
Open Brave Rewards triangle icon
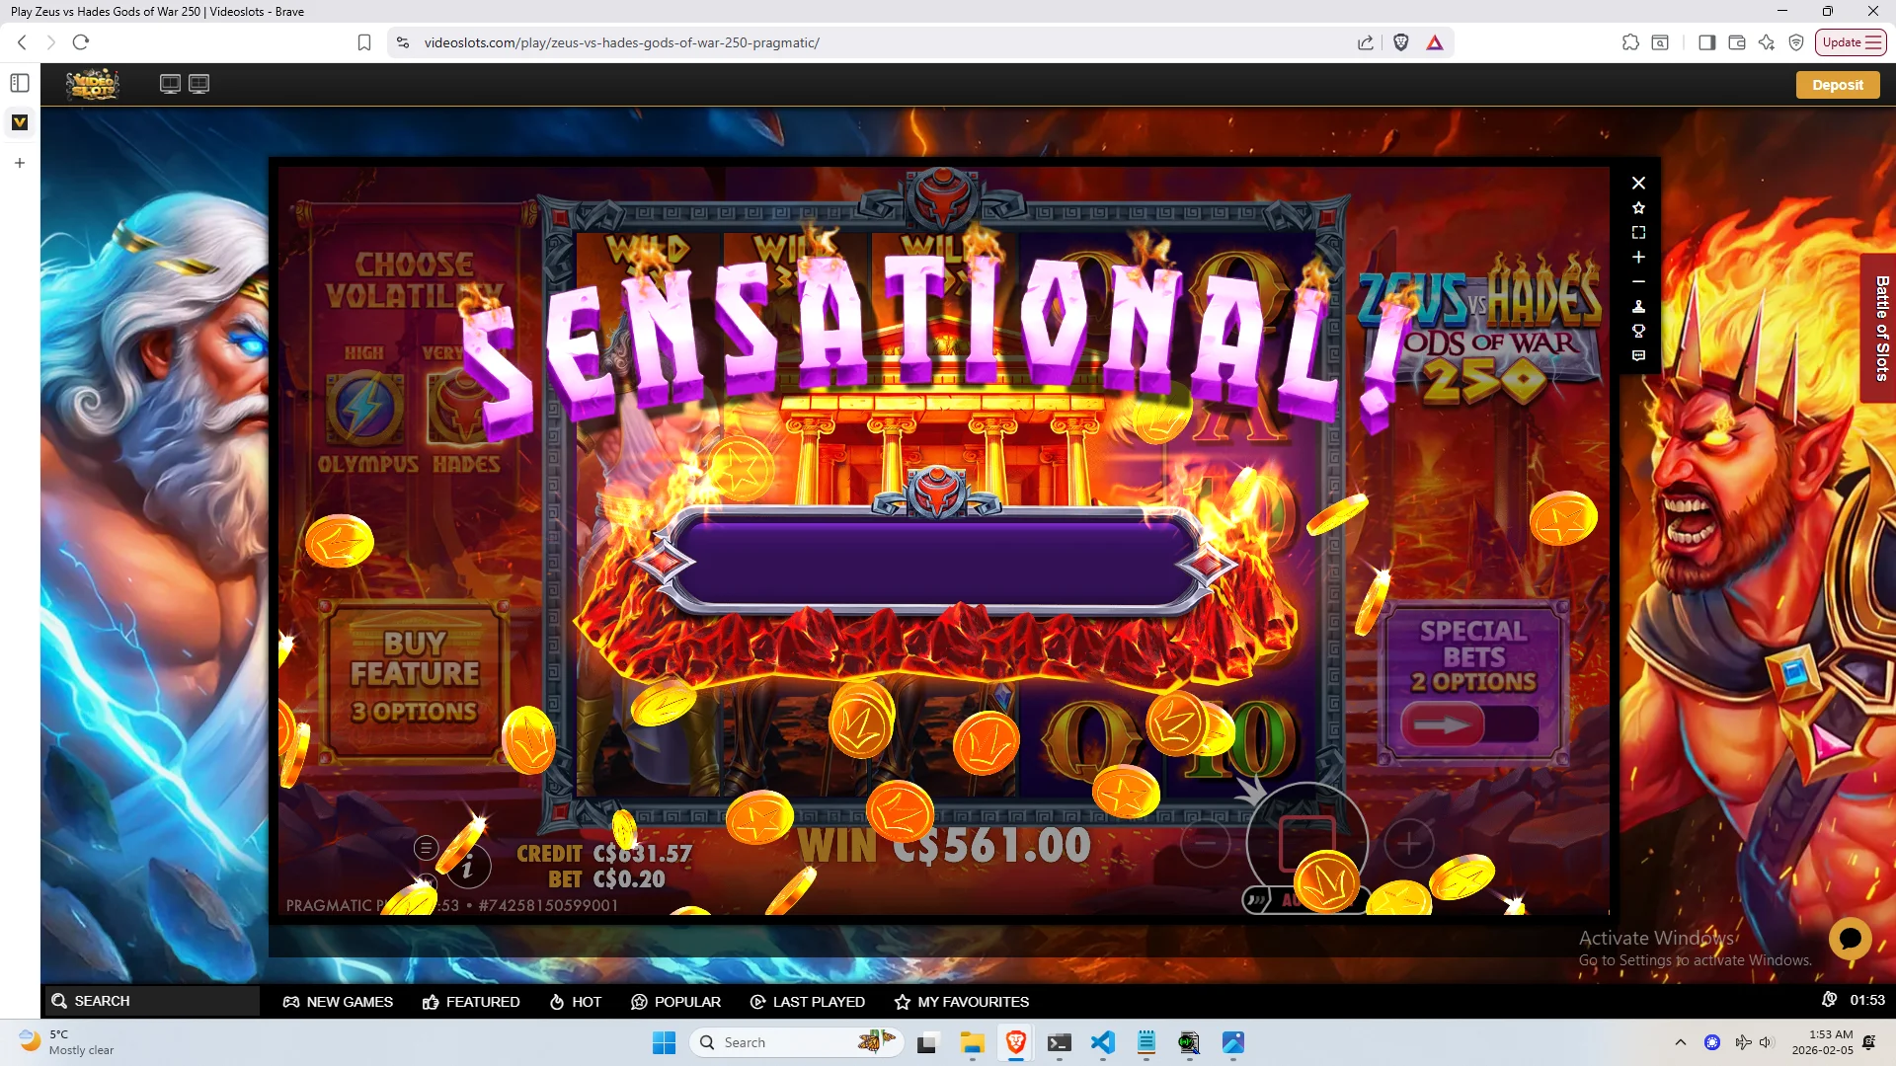click(x=1435, y=42)
